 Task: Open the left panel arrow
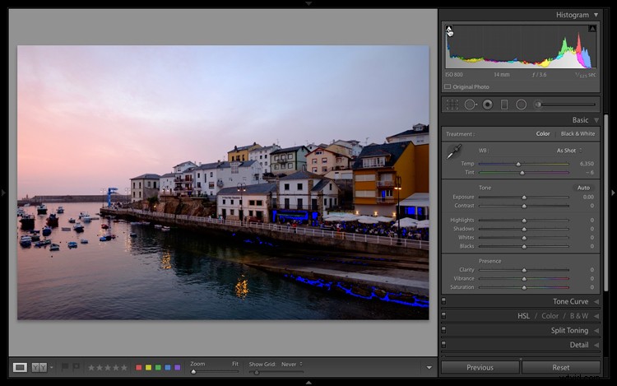3,193
